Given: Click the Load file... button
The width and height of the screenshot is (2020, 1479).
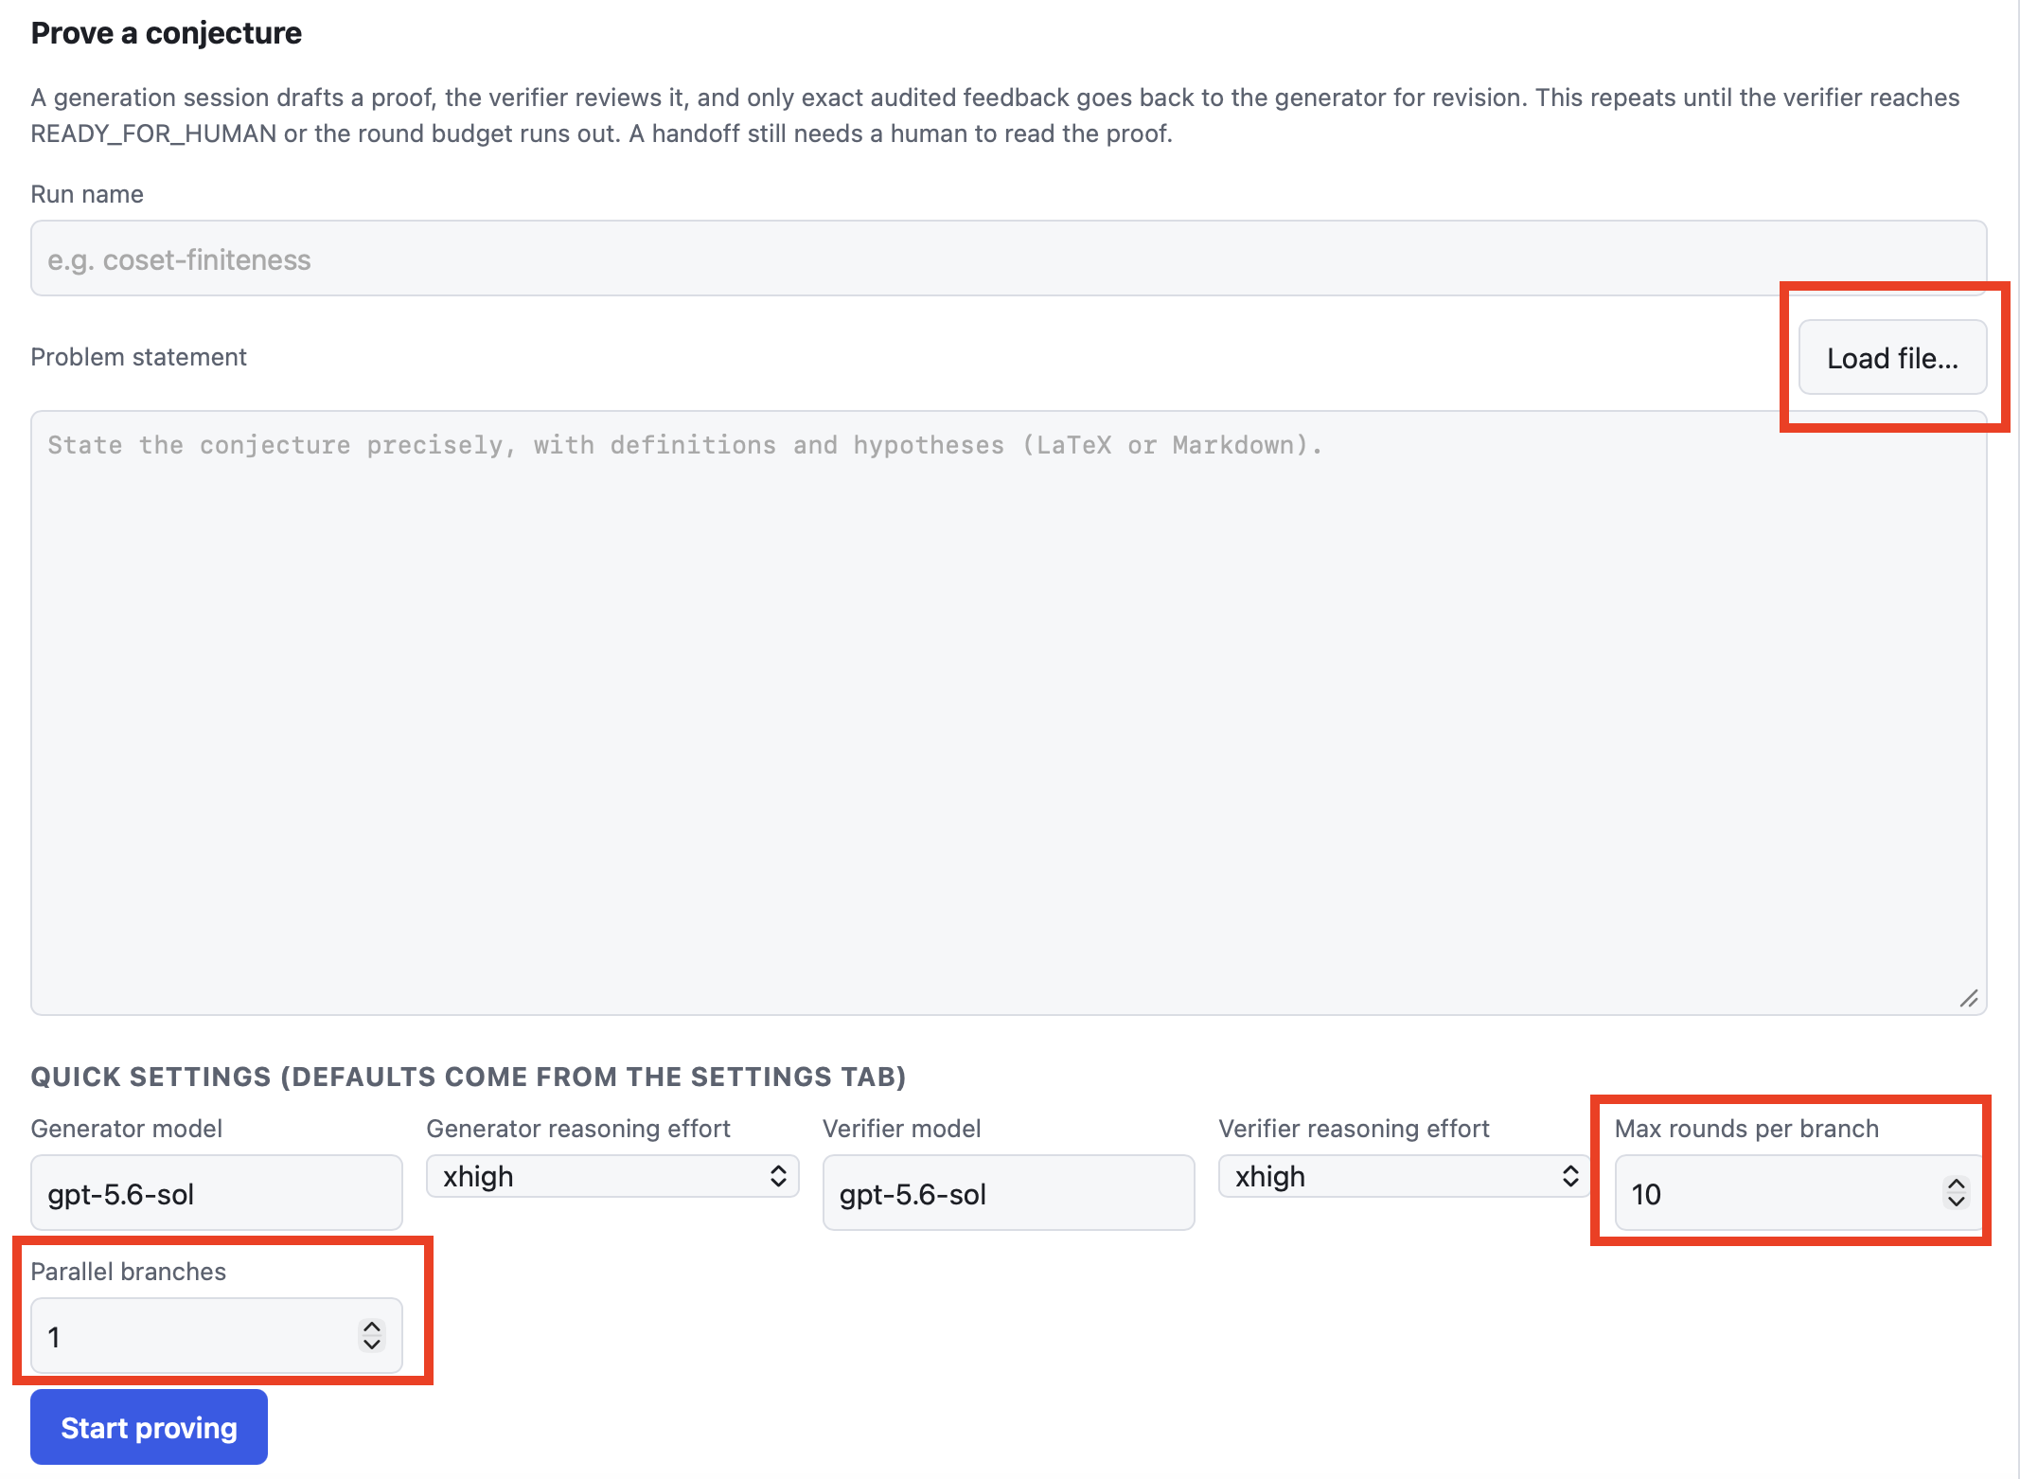Looking at the screenshot, I should point(1892,358).
